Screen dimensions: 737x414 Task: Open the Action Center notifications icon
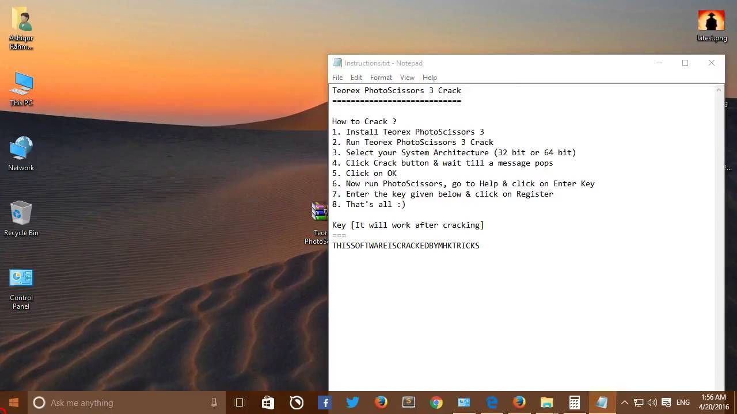coord(666,402)
